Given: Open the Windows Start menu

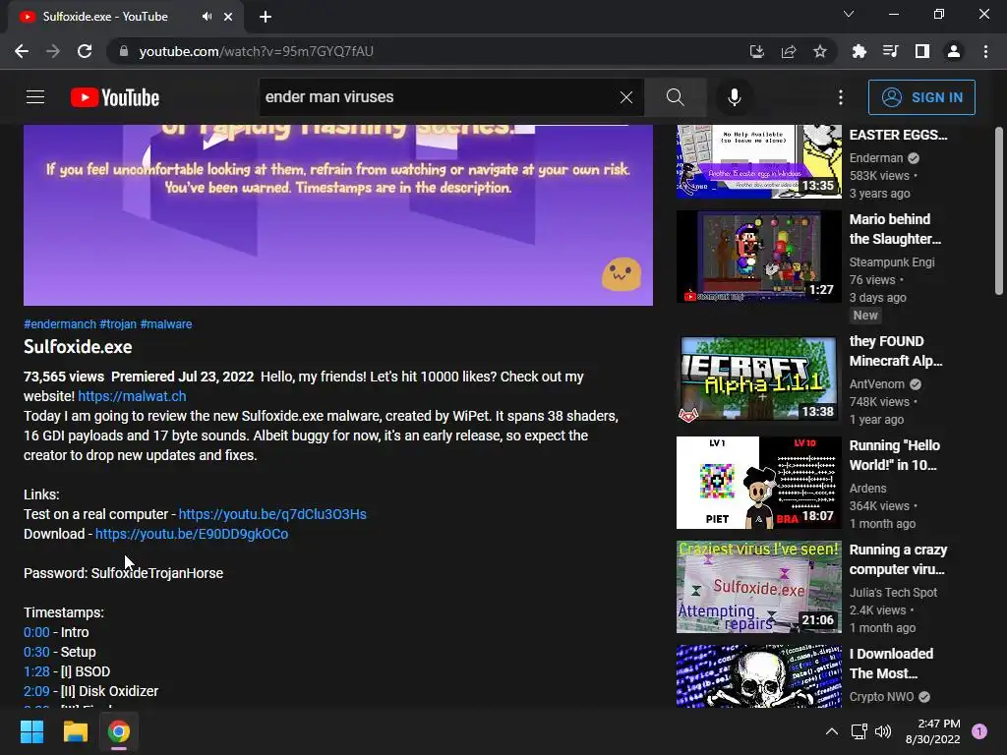Looking at the screenshot, I should (31, 731).
